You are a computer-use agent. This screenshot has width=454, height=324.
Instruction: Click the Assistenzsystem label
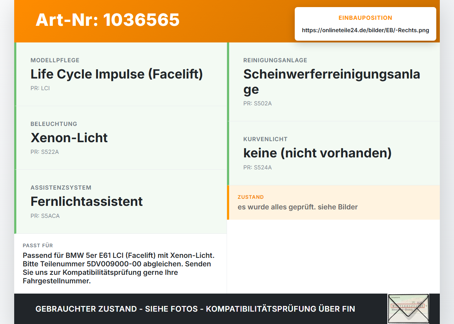(x=61, y=187)
